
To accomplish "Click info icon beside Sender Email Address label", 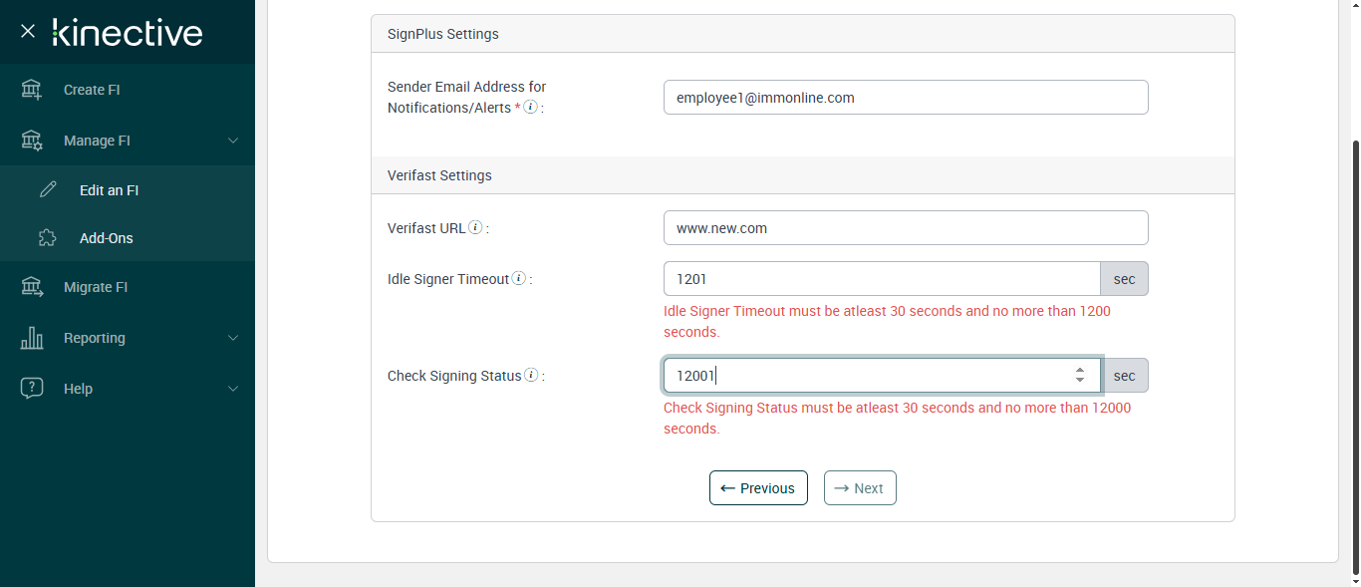I will pos(531,107).
